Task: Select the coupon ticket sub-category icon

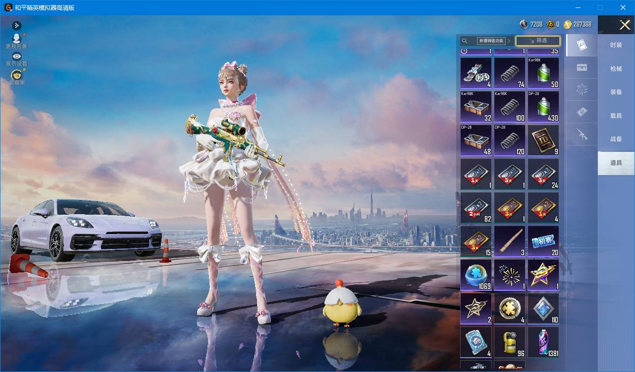Action: (x=582, y=112)
